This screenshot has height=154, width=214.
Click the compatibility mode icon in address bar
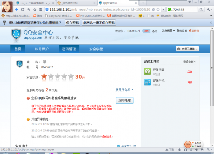153,9
